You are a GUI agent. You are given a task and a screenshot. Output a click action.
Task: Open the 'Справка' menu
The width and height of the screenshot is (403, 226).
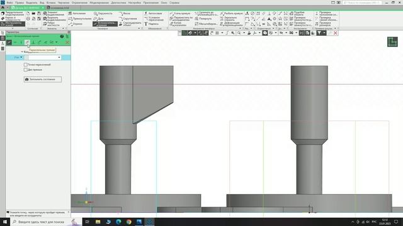click(174, 3)
